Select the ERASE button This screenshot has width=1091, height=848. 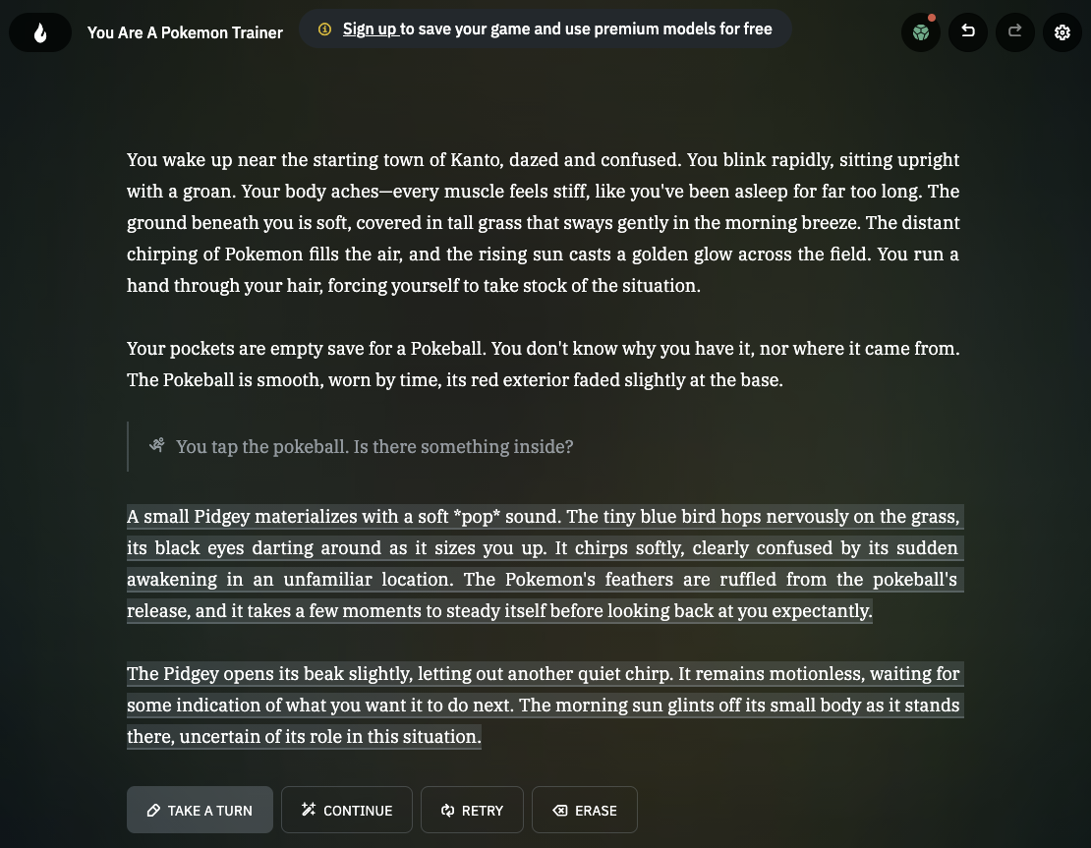(x=585, y=810)
